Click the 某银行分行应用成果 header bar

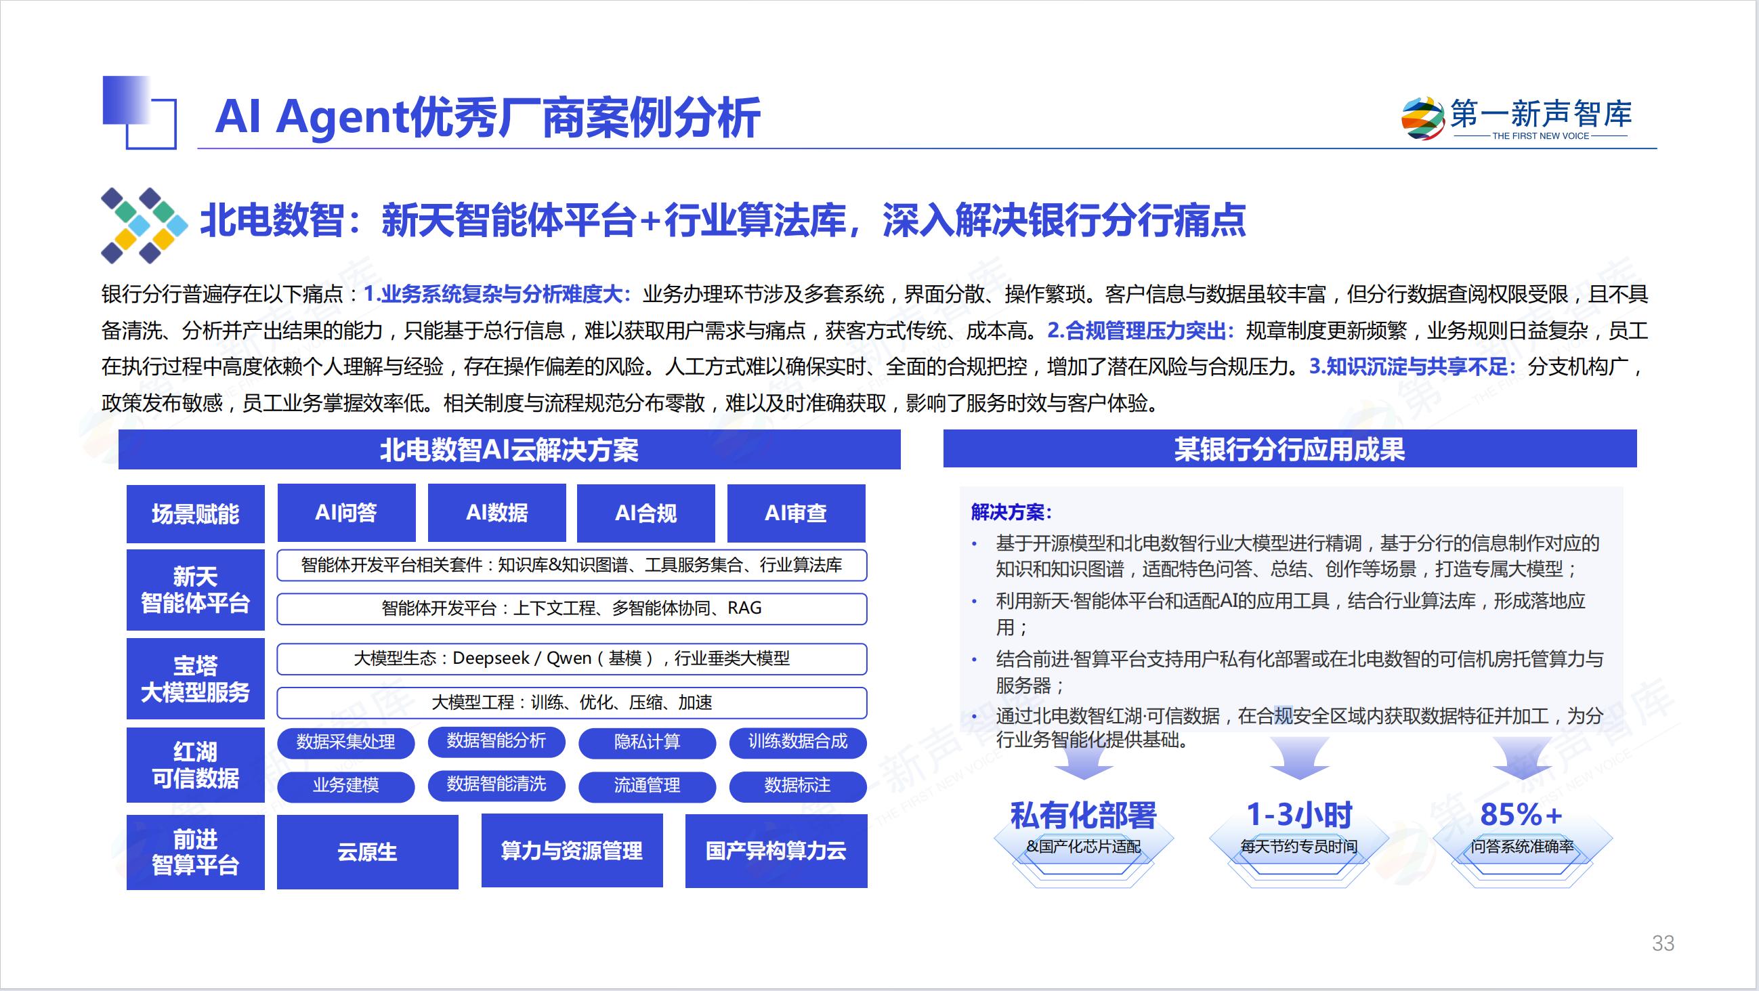pos(1289,448)
